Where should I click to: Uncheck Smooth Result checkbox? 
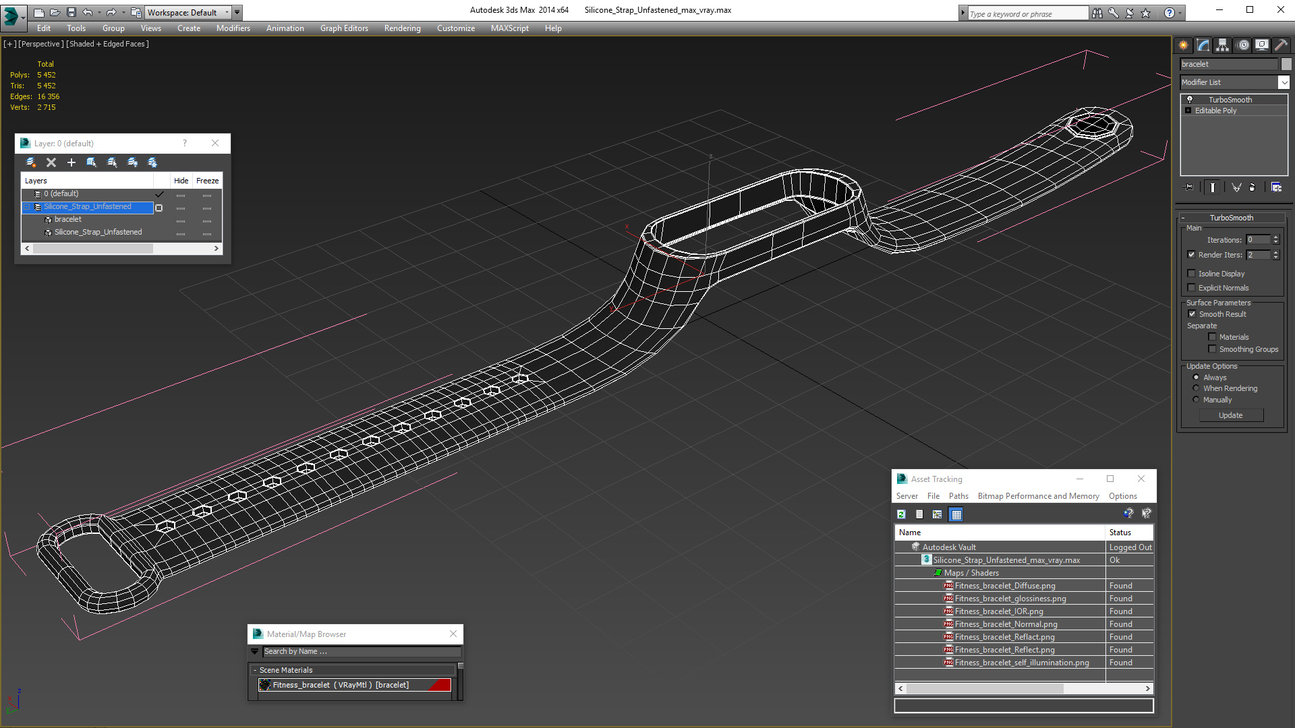pyautogui.click(x=1192, y=314)
